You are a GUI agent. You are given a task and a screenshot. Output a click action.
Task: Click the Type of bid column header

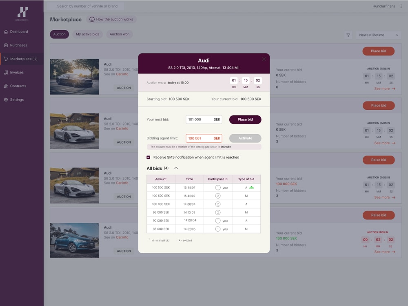click(246, 179)
